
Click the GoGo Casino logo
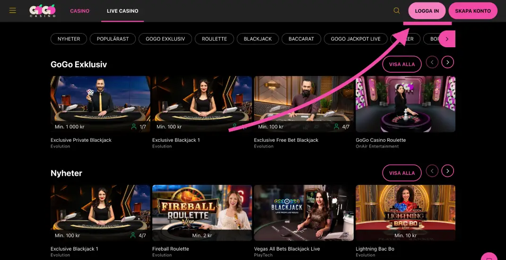click(x=42, y=11)
